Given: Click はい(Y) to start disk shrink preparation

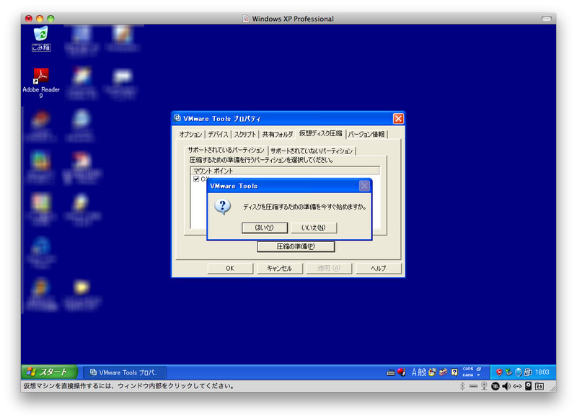Looking at the screenshot, I should click(x=265, y=228).
